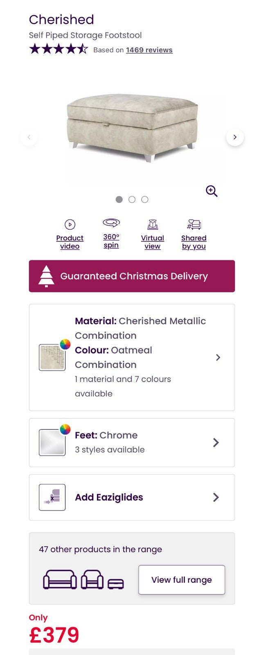Click the Guaranteed Christmas Delivery banner
The width and height of the screenshot is (268, 655).
point(132,276)
